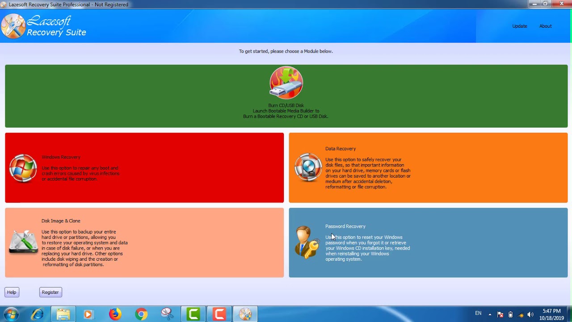Open the green Camtasia taskbar icon
This screenshot has height=322, width=572.
[x=193, y=314]
